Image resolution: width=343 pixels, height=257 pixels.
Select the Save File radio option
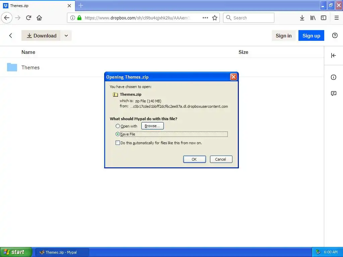point(118,134)
